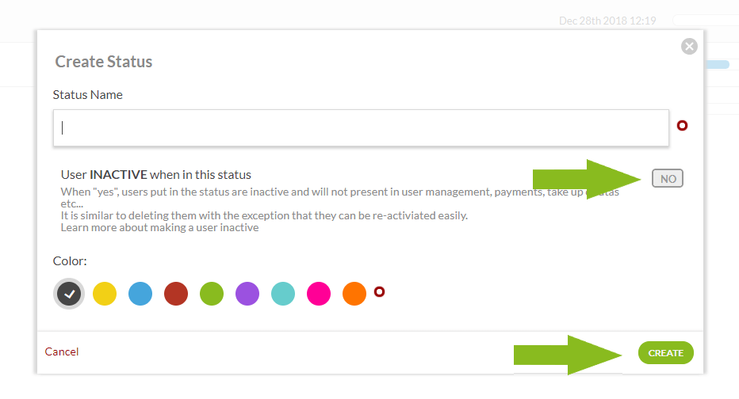
Task: Click the Dec 28th 2018 12:19 timestamp
Action: tap(607, 21)
